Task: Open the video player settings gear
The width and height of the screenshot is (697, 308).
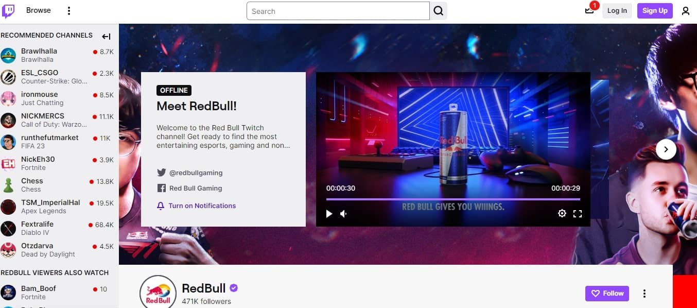Action: click(562, 214)
